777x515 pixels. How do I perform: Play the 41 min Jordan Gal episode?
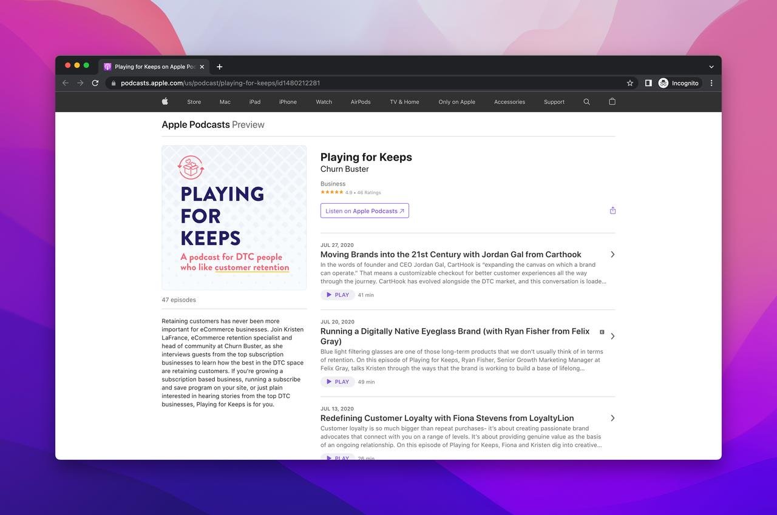point(338,295)
